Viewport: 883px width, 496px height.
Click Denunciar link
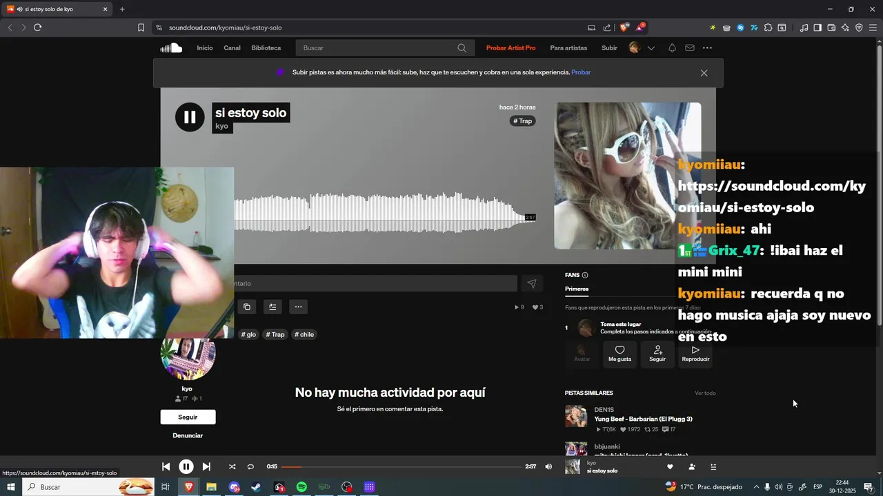(188, 435)
